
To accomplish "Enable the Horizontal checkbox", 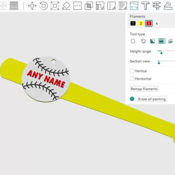I will click(x=132, y=79).
